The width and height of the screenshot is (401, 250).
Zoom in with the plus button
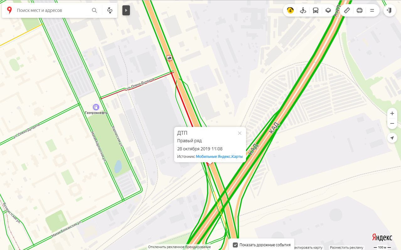(x=392, y=113)
